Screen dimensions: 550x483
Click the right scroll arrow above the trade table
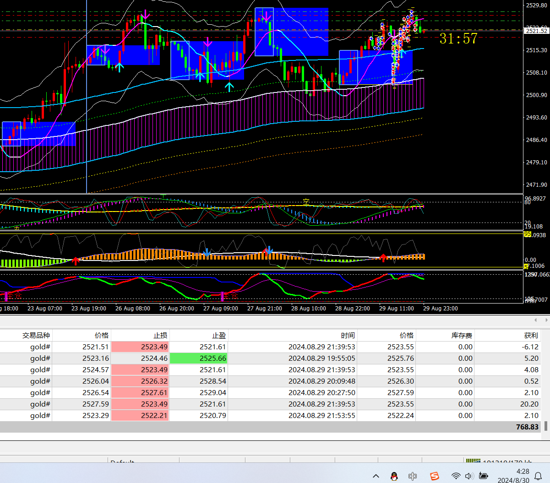click(x=545, y=320)
